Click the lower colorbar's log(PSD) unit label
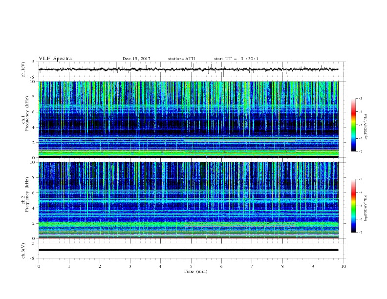This screenshot has height=299, width=387. [x=365, y=208]
